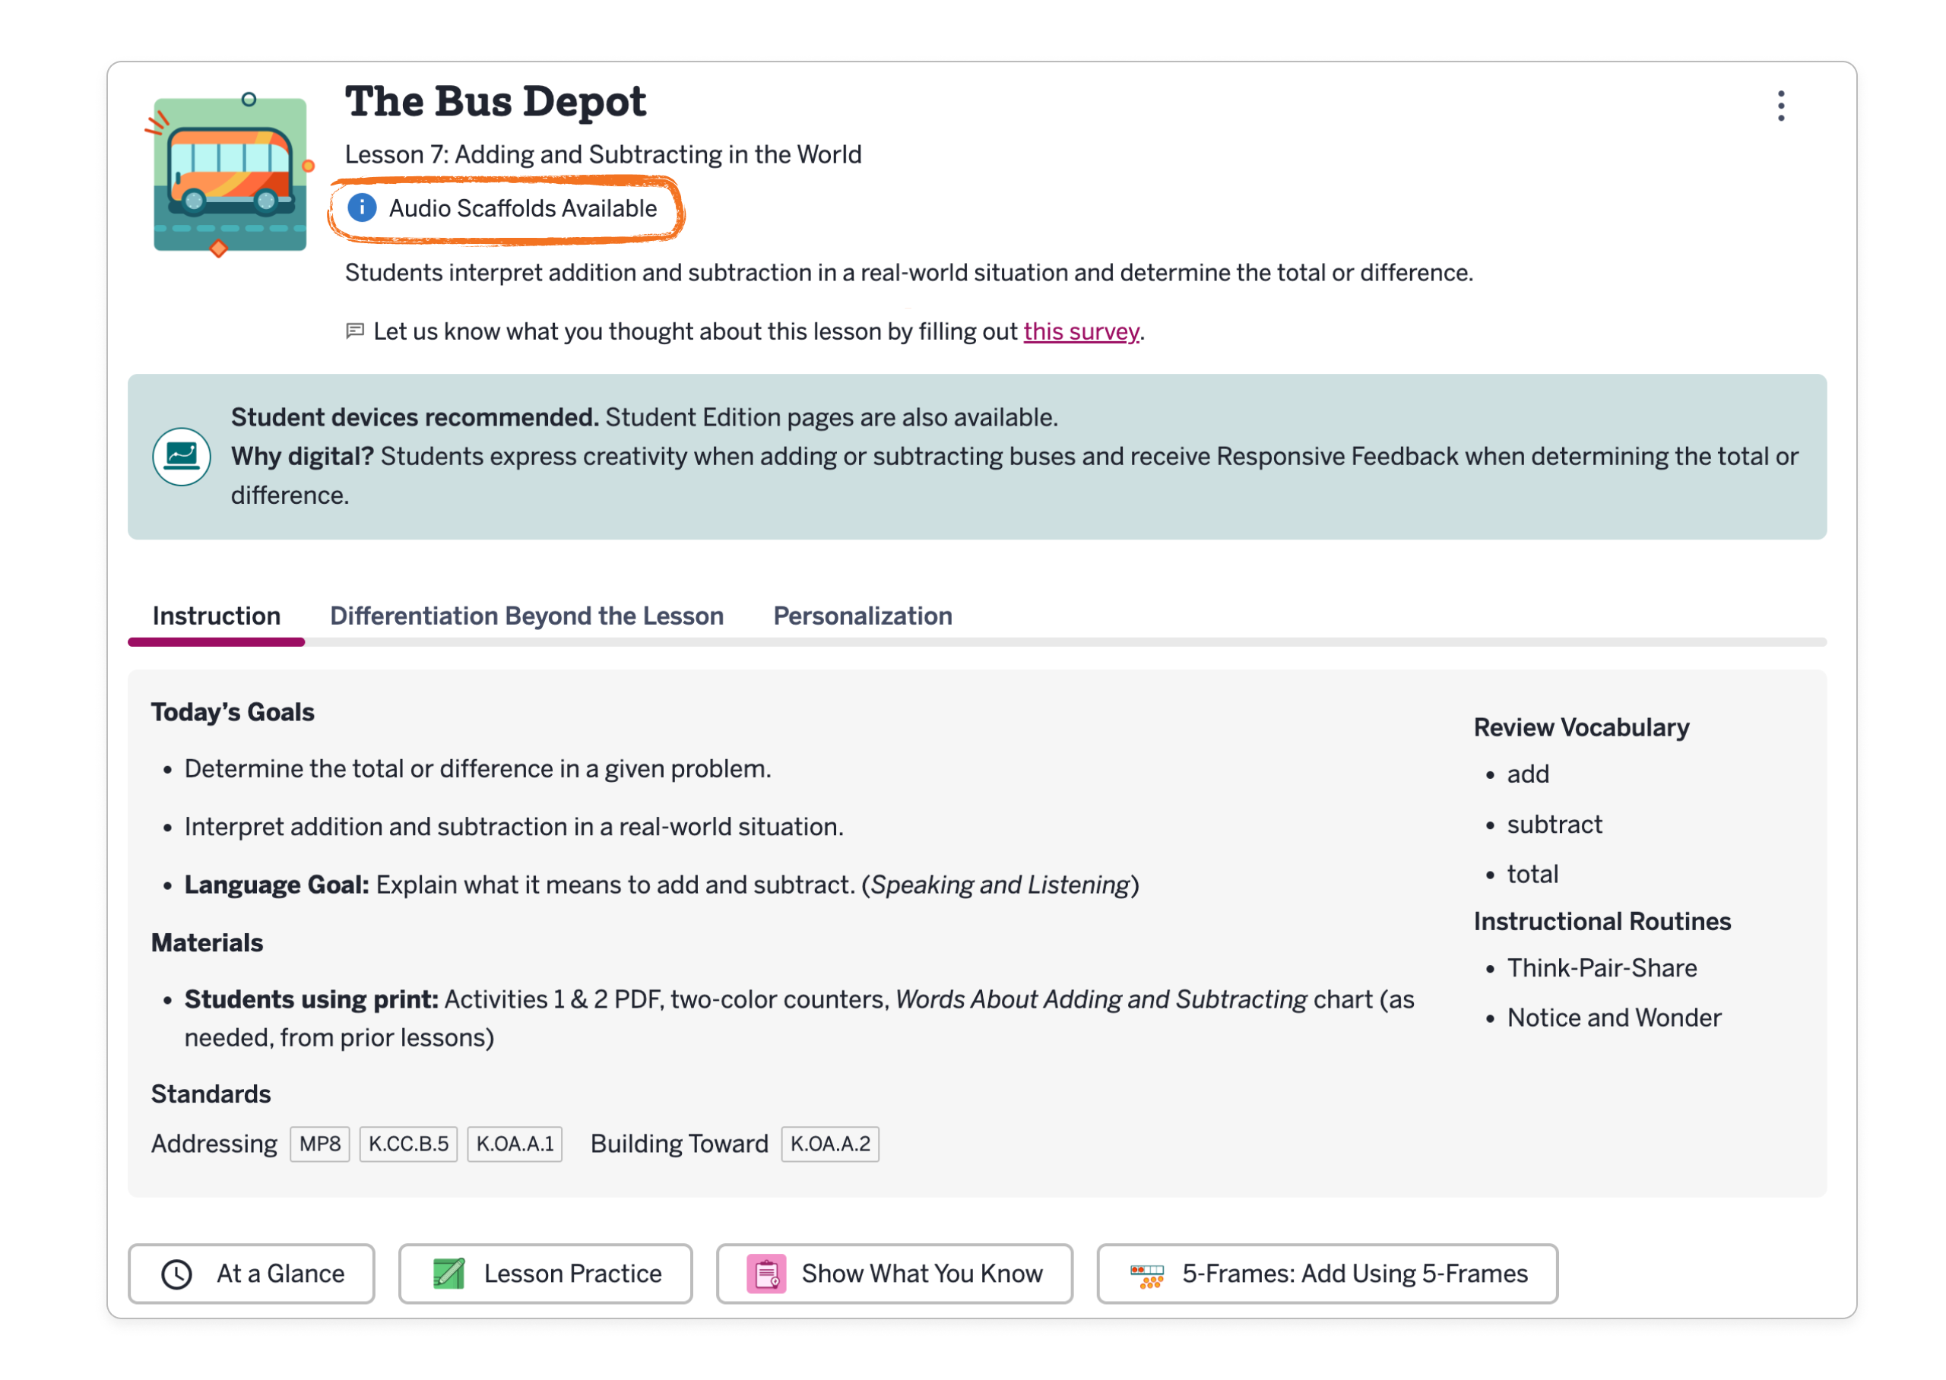Click the Audio Scaffolds Available label

pos(523,208)
